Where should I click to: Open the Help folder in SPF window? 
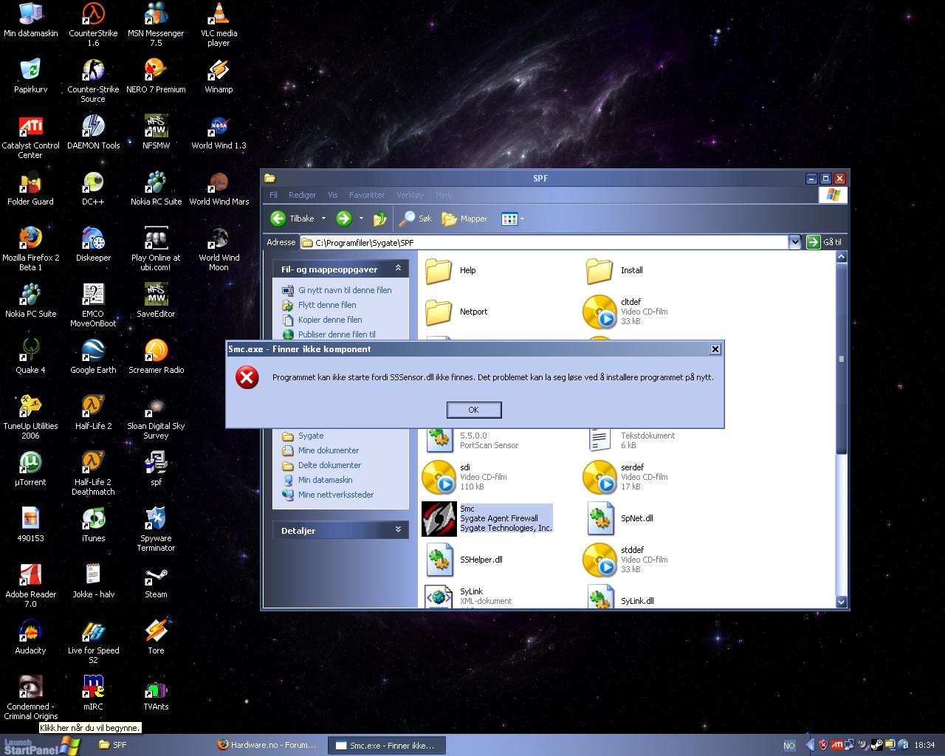click(451, 270)
